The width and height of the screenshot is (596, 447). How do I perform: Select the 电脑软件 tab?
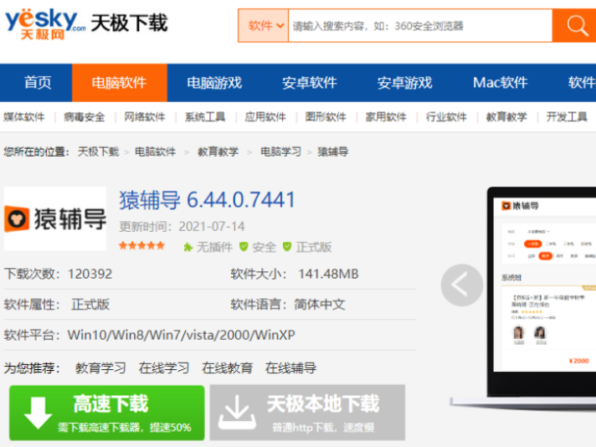pos(120,83)
